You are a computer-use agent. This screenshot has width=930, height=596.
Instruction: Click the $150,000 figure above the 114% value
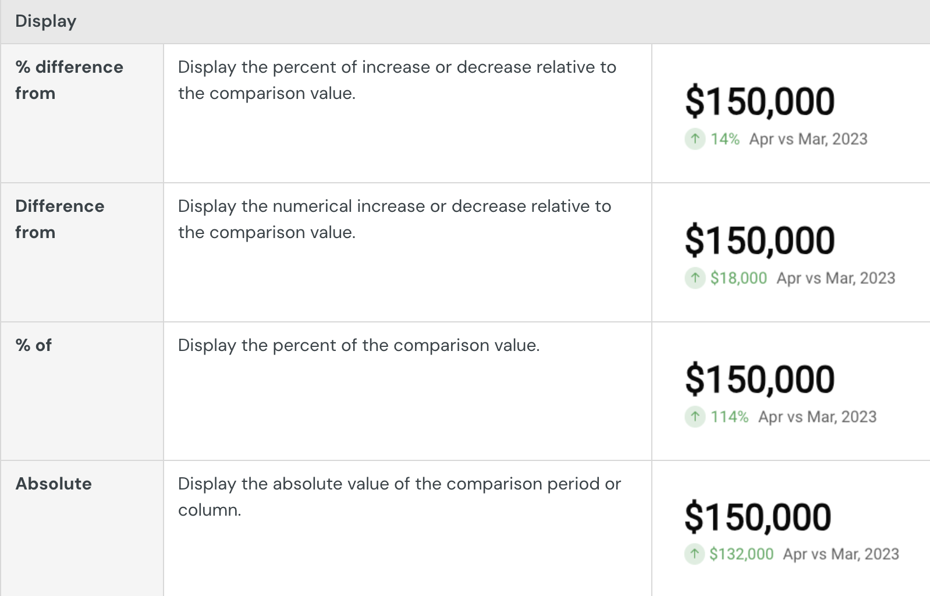click(760, 379)
